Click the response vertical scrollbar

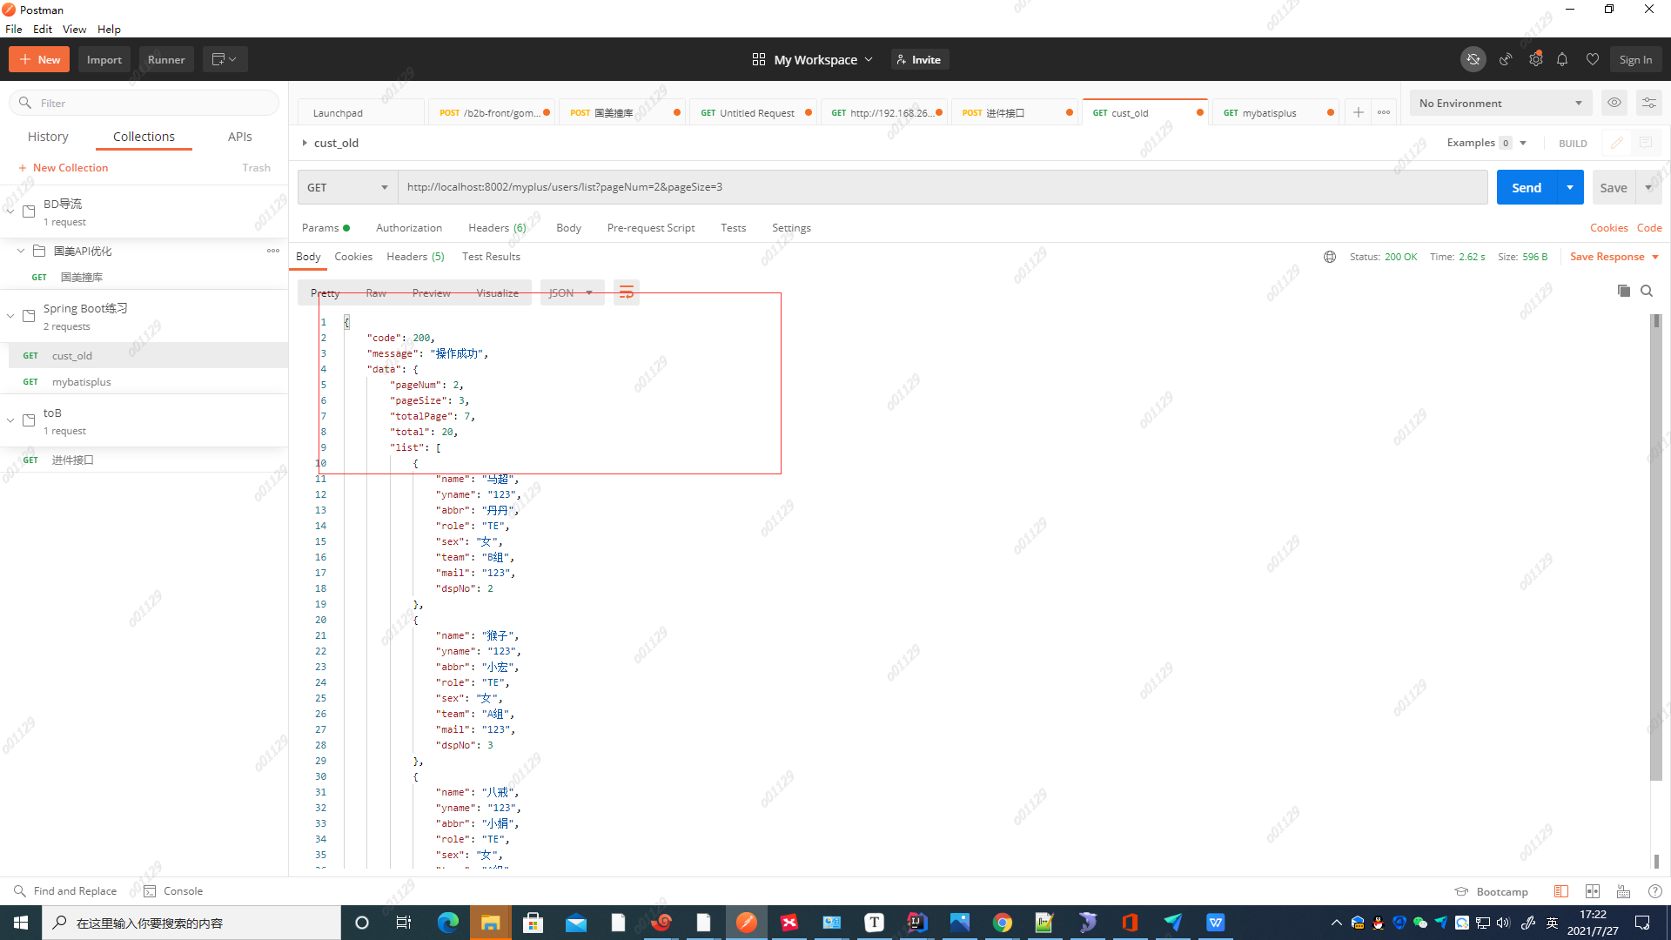[1655, 548]
